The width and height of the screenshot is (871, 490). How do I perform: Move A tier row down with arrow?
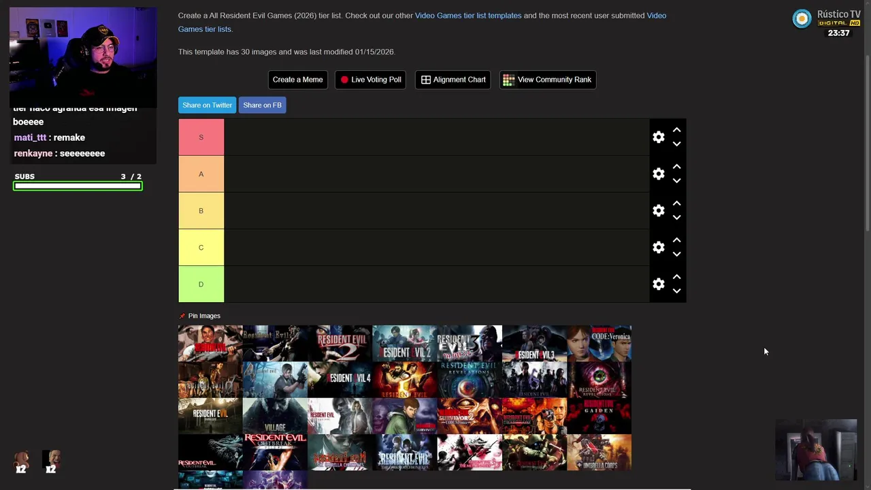[676, 181]
